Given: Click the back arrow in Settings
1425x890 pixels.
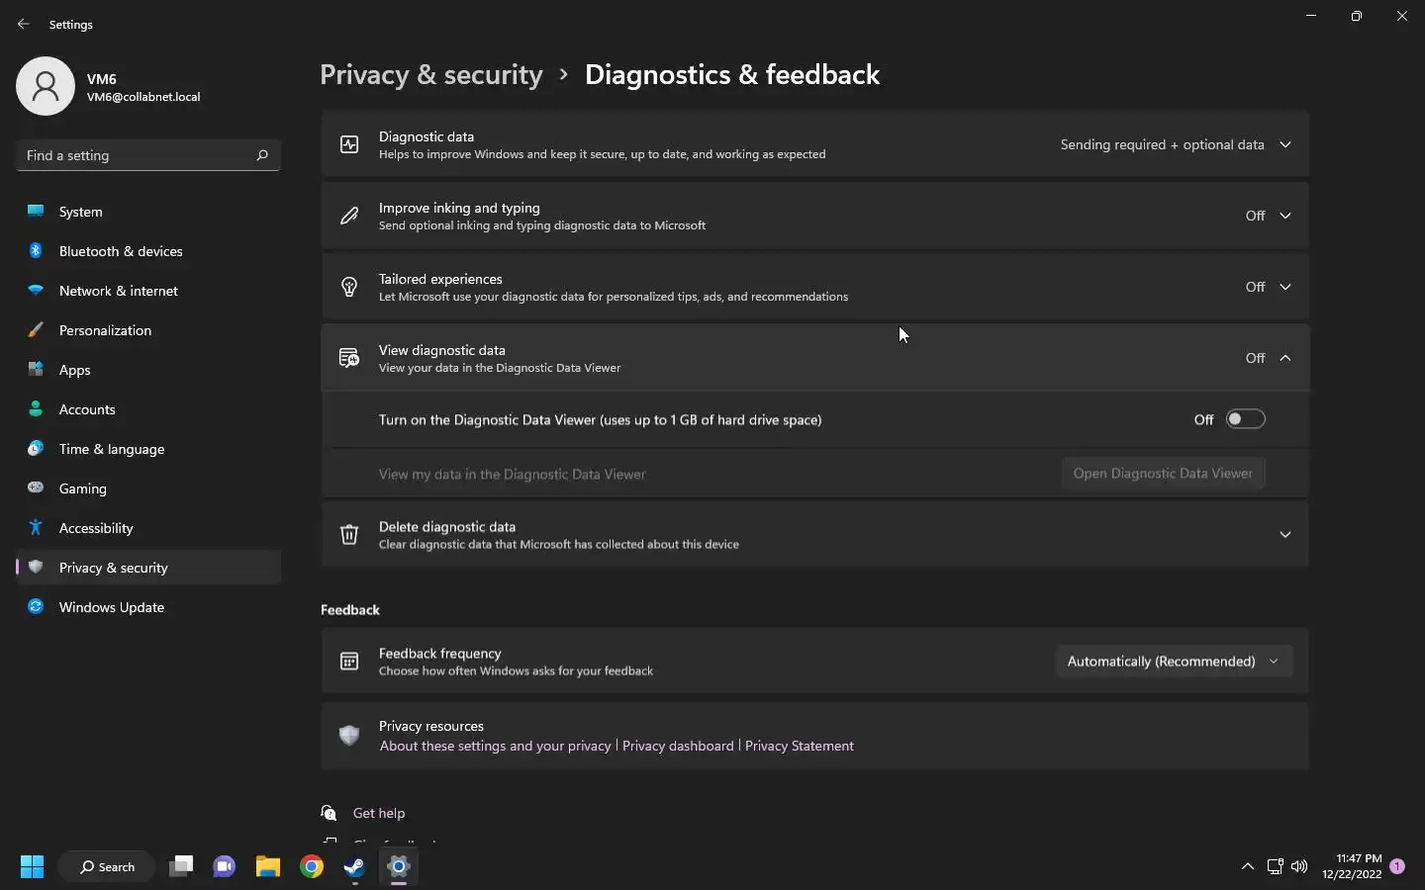Looking at the screenshot, I should [x=24, y=24].
